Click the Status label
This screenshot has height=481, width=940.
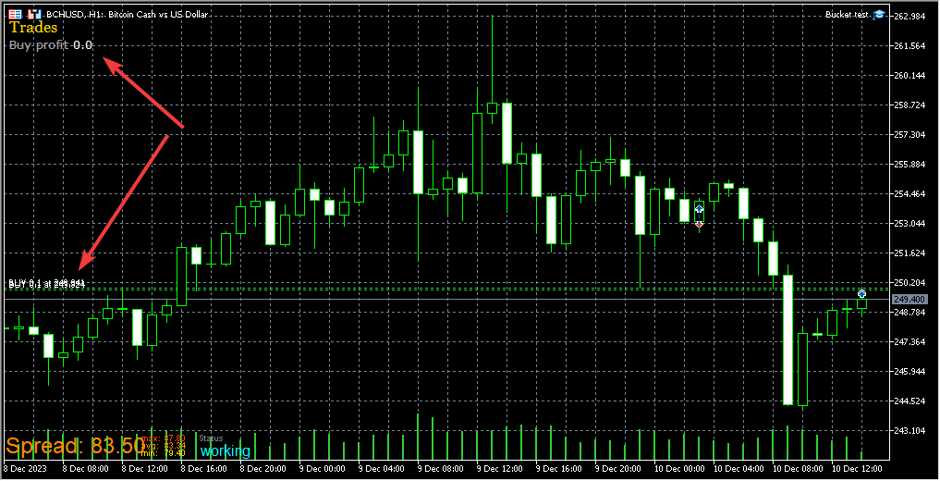[x=211, y=438]
